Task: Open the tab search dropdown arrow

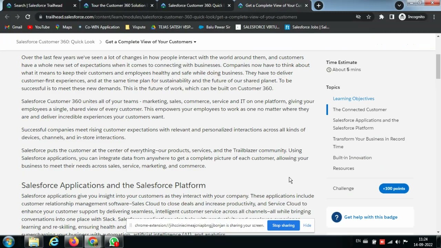Action: 399,6
